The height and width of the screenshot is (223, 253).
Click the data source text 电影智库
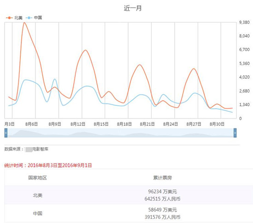[x=40, y=149]
